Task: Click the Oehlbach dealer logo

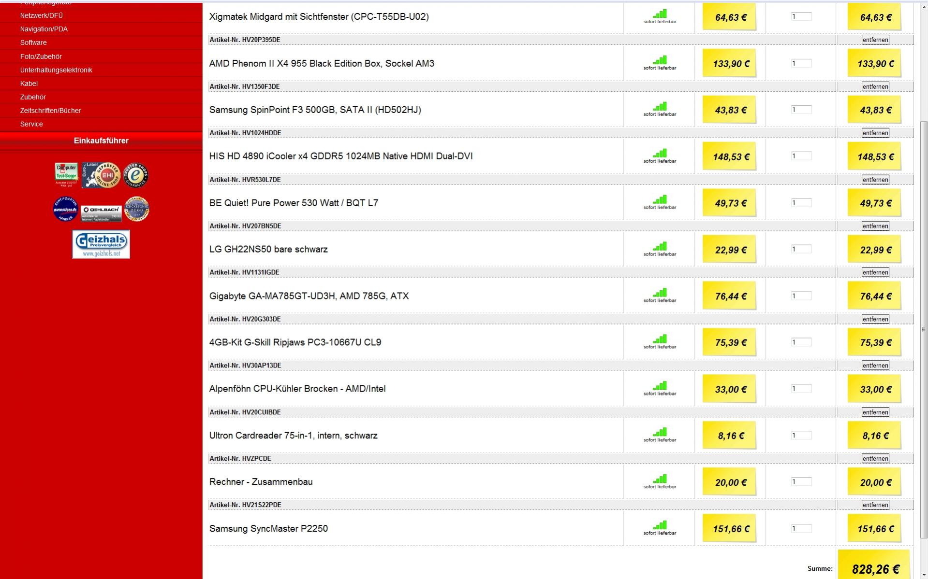Action: coord(101,213)
